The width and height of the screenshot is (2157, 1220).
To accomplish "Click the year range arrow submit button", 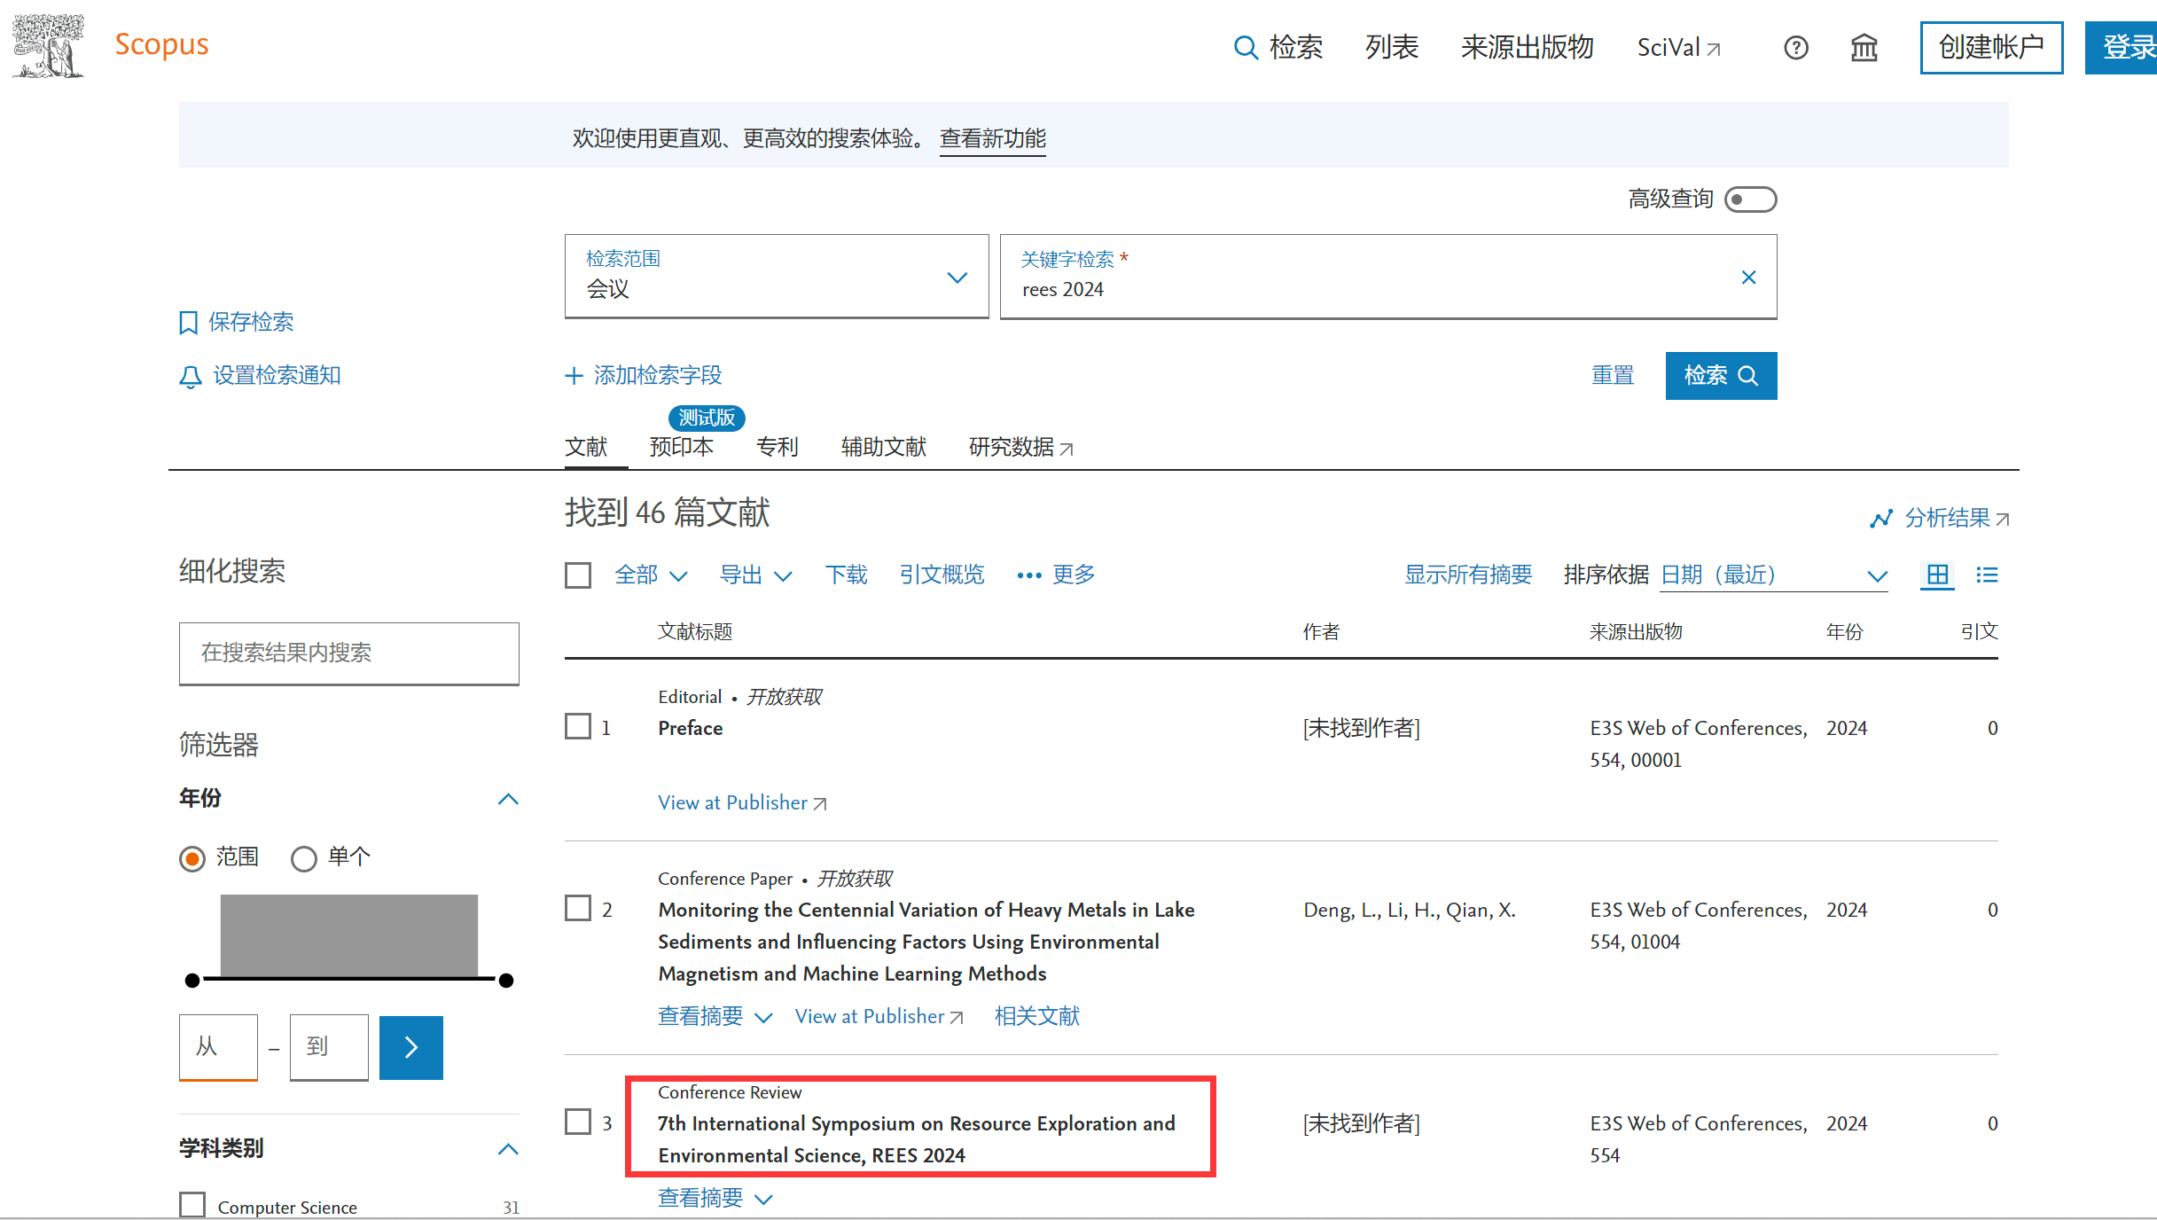I will 410,1047.
